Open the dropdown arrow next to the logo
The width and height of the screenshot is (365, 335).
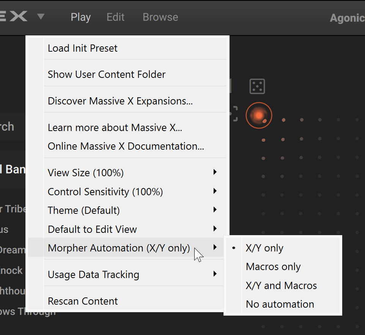click(x=41, y=17)
